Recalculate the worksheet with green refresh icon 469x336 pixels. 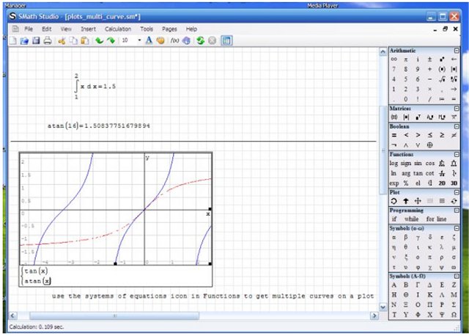pyautogui.click(x=200, y=40)
